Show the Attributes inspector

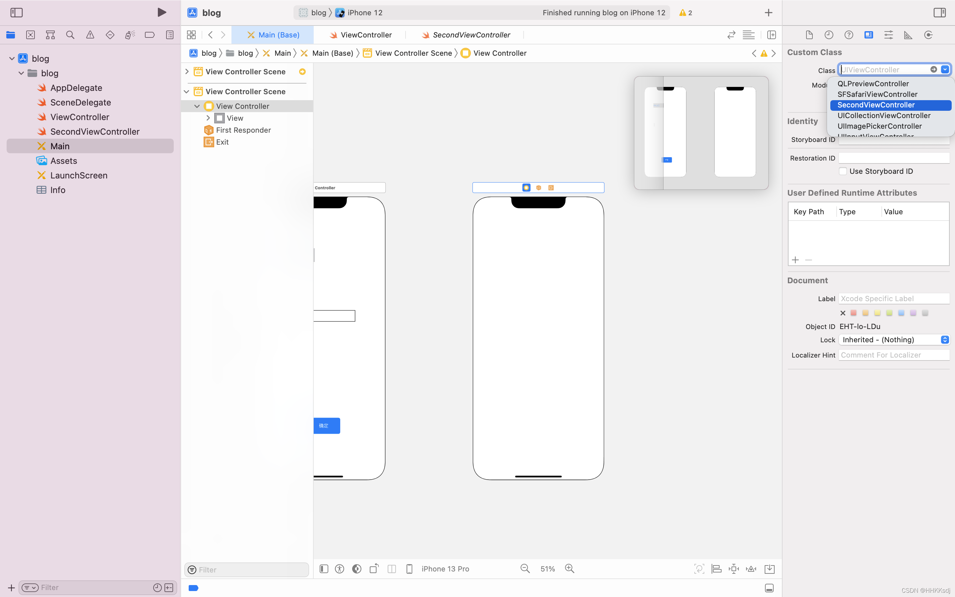889,35
